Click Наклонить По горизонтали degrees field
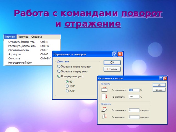The height and width of the screenshot is (132, 176). (134, 110)
